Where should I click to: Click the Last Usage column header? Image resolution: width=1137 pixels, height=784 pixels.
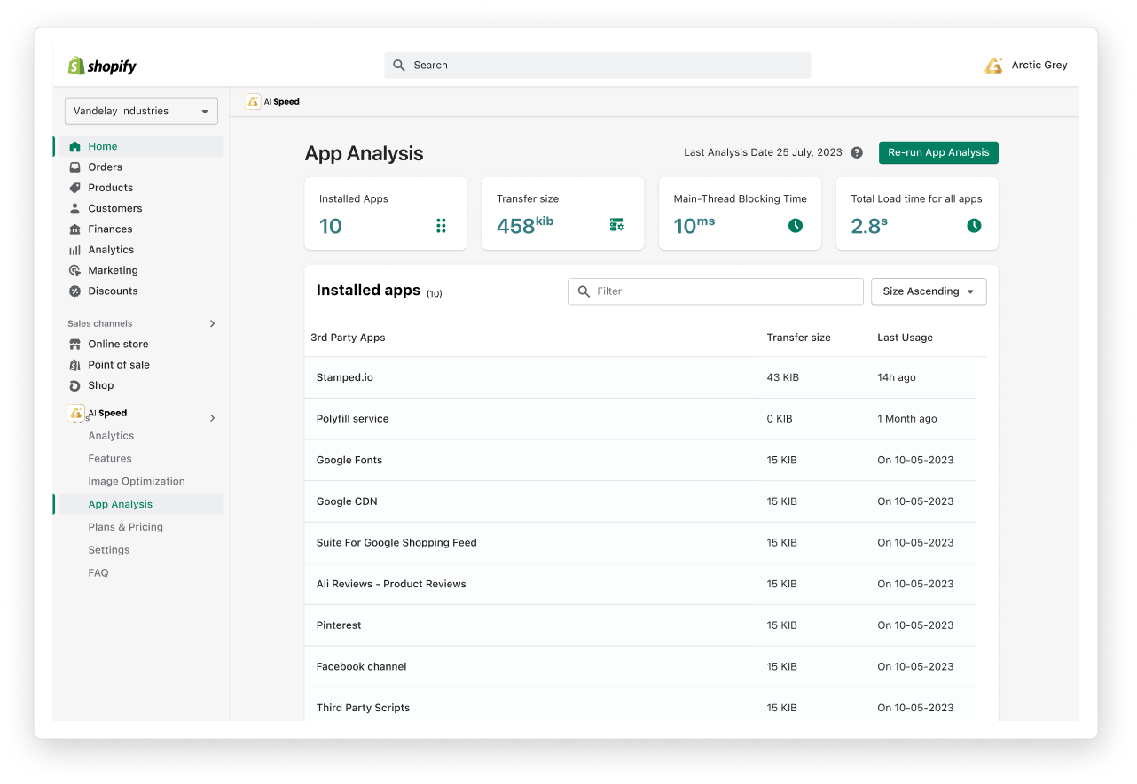pos(905,338)
